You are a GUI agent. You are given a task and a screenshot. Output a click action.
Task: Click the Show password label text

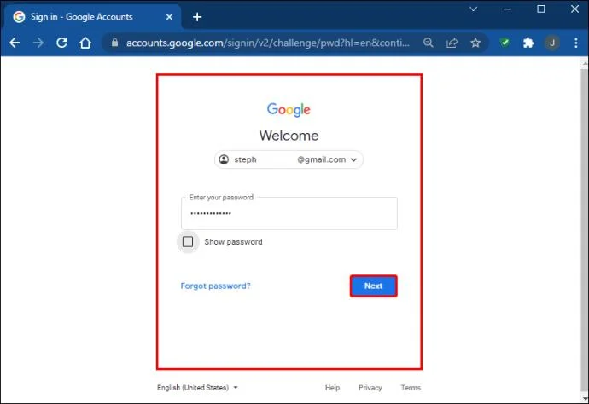(x=233, y=242)
